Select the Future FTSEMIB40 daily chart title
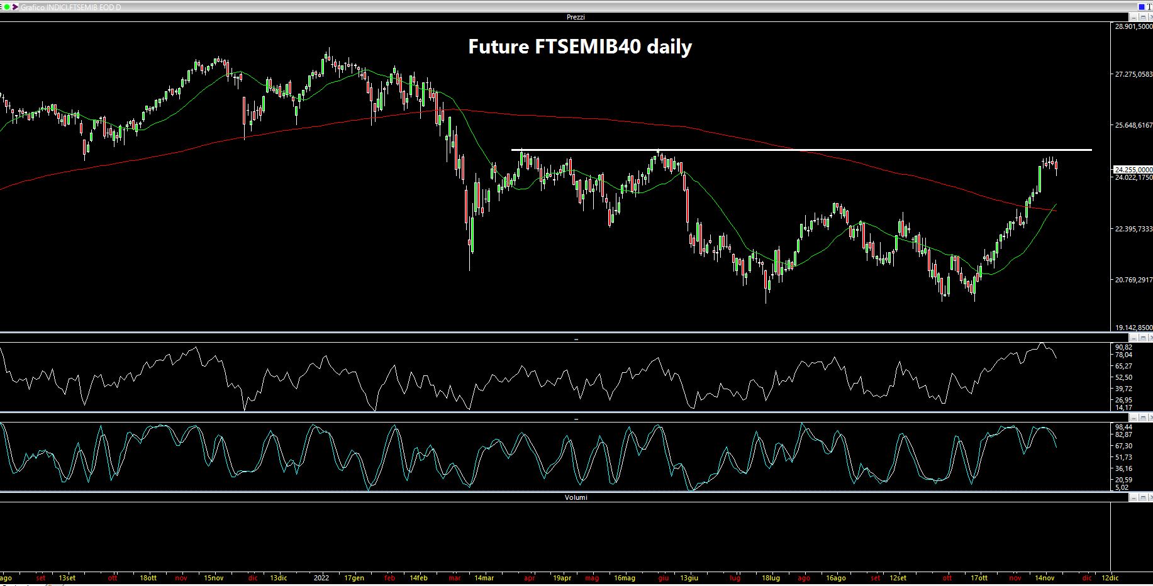 [580, 47]
